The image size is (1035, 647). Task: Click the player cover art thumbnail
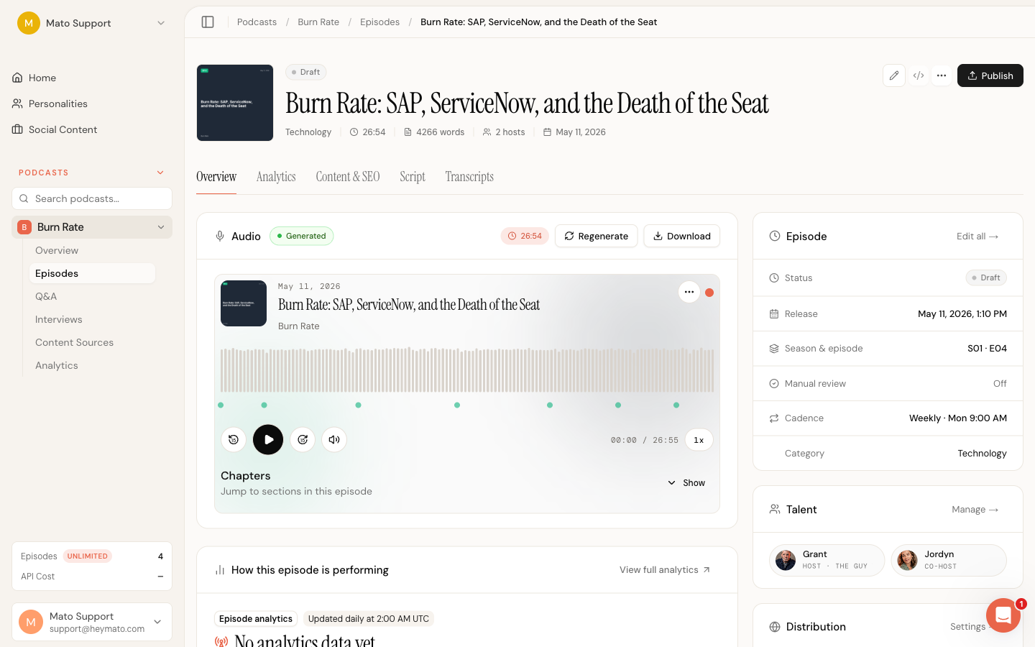pyautogui.click(x=244, y=303)
